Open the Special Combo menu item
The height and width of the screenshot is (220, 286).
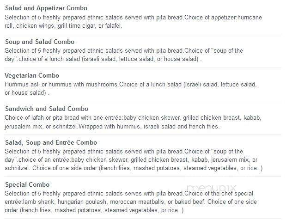[x=27, y=184]
